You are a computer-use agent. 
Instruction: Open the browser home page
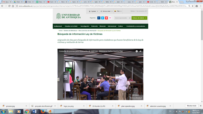[x=13, y=6]
